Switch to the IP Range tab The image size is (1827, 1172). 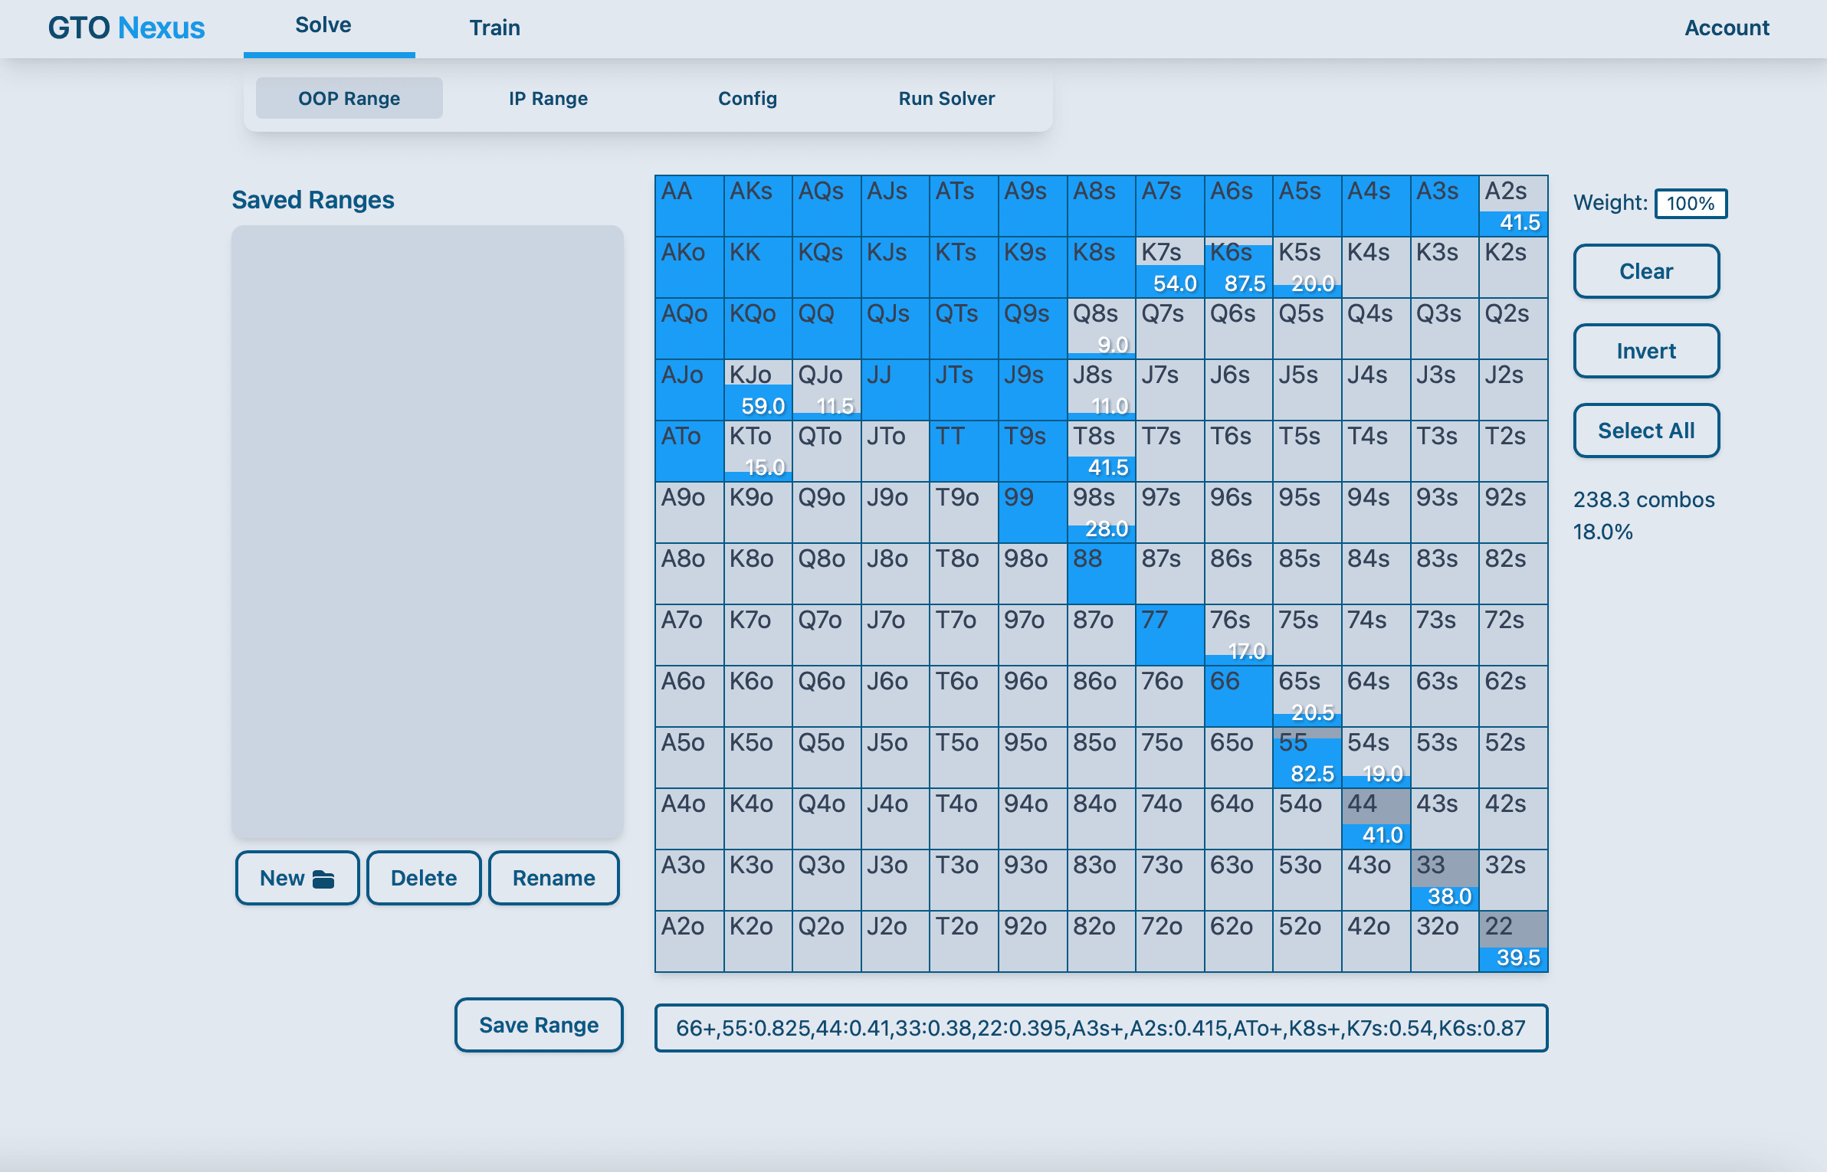[x=548, y=99]
